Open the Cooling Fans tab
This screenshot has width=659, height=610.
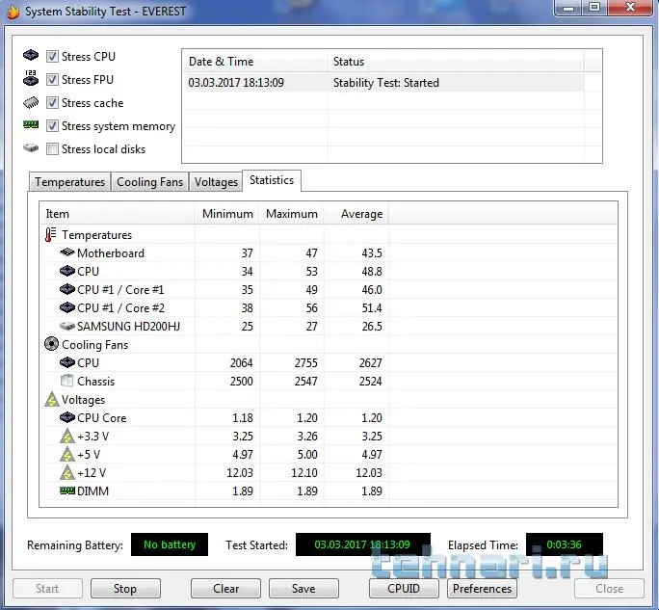(149, 181)
